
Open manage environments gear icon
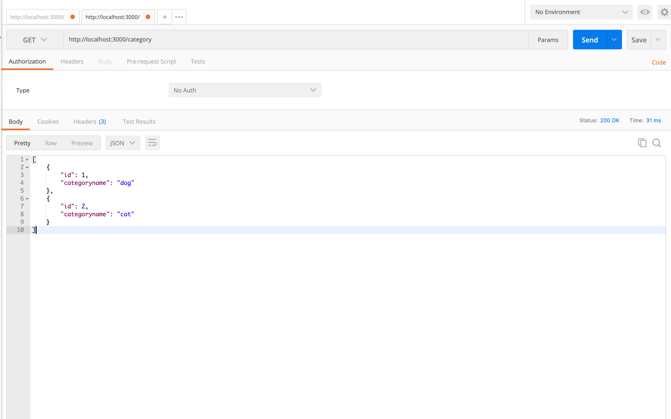(664, 12)
